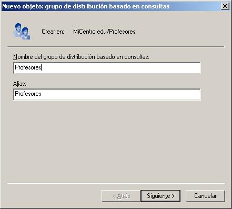232x209 pixels.
Task: Click the blank right portion of name field
Action: 121,68
